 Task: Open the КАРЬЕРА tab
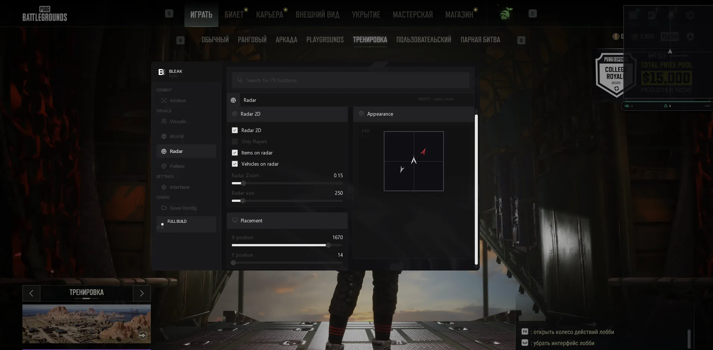270,15
